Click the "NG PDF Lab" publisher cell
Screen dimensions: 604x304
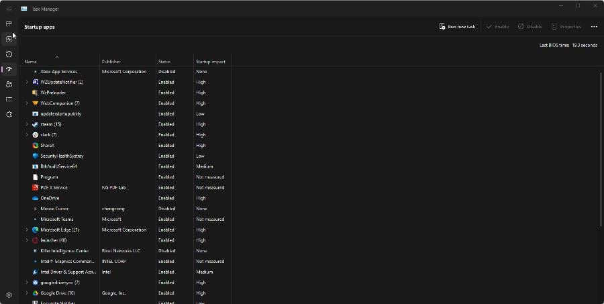pyautogui.click(x=113, y=188)
